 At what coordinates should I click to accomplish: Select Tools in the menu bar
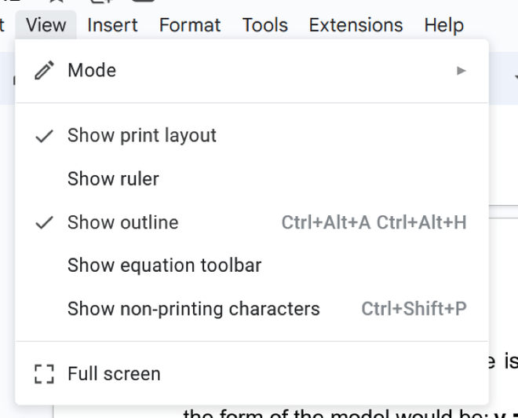264,25
